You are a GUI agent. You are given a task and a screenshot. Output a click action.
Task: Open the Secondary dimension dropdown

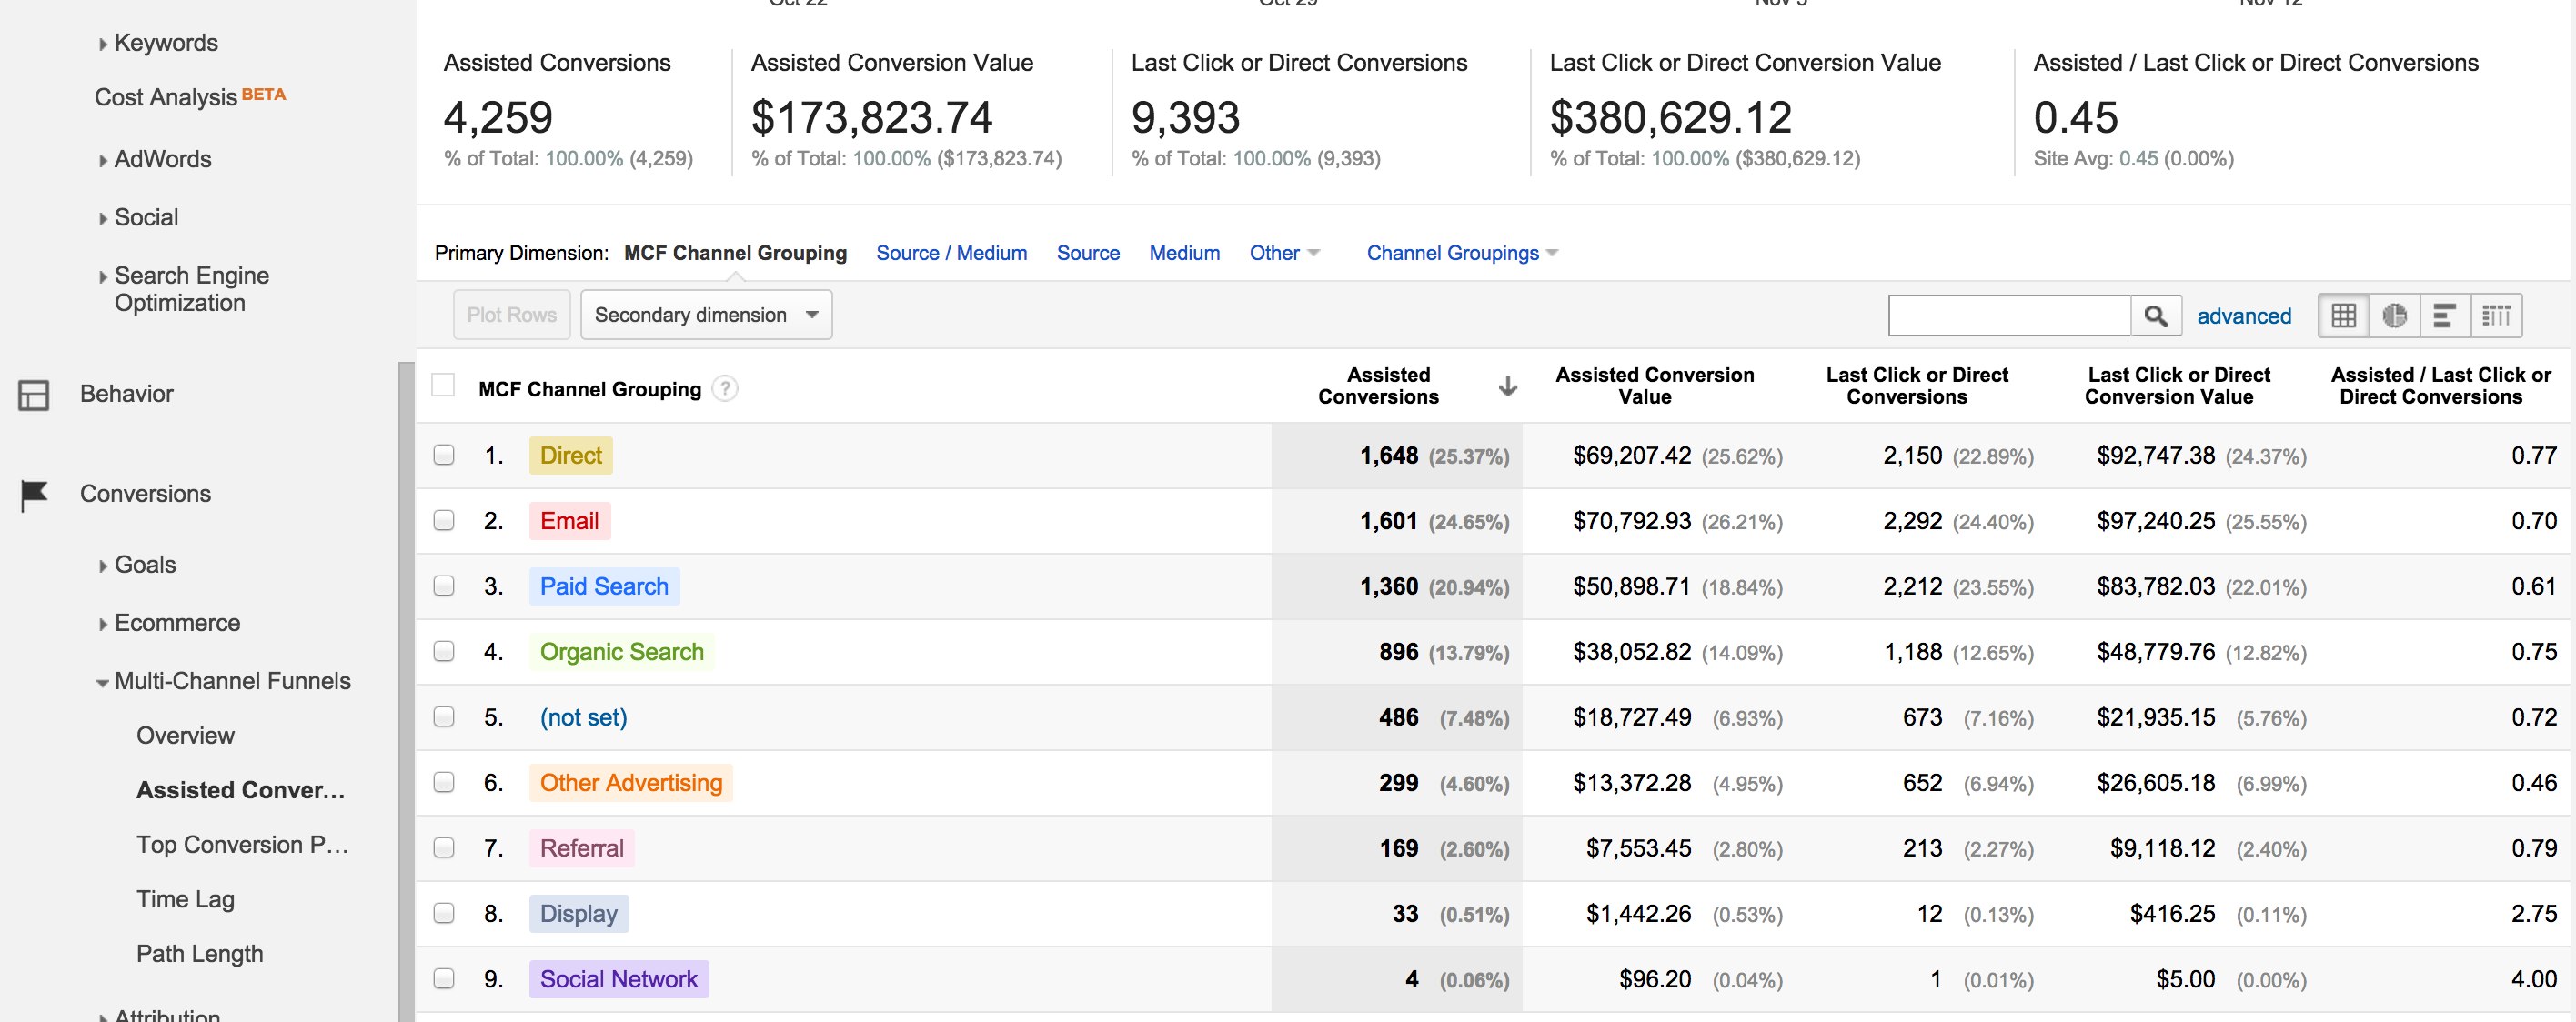click(x=706, y=315)
